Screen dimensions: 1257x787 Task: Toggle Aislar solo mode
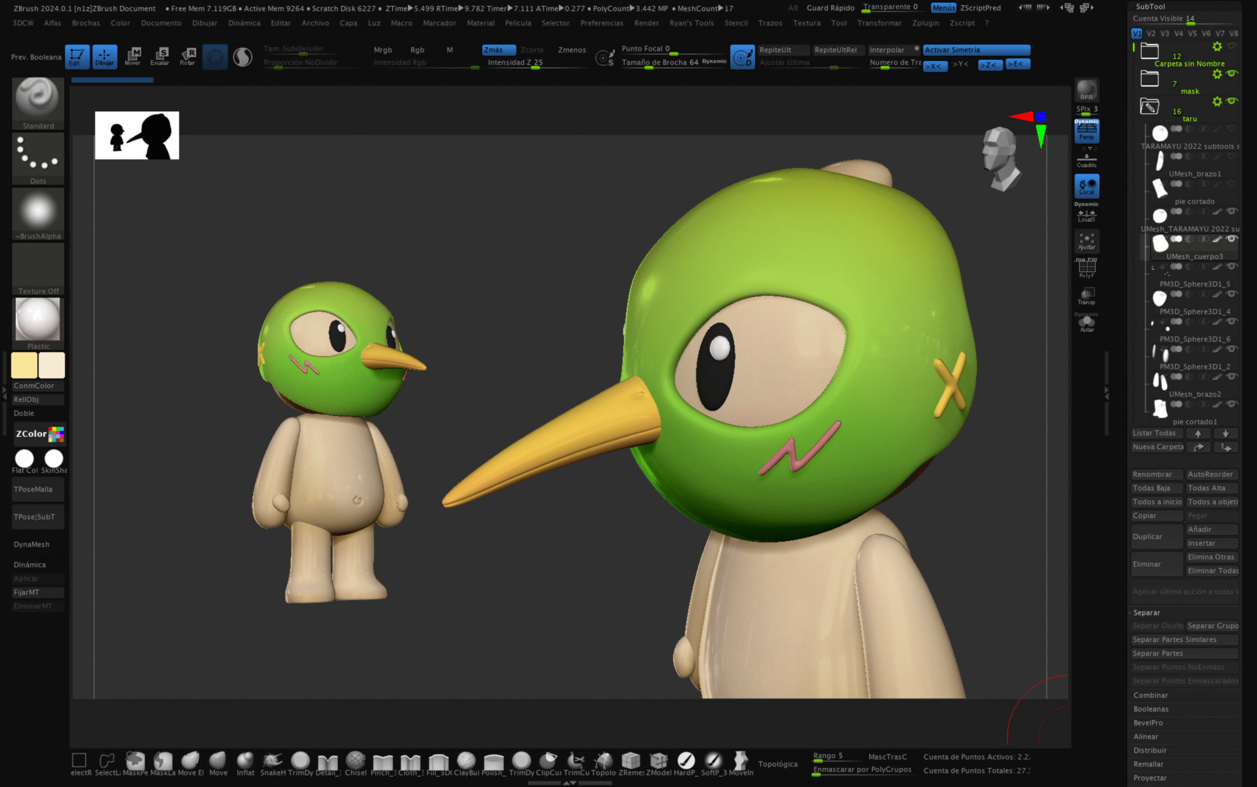coord(1086,324)
